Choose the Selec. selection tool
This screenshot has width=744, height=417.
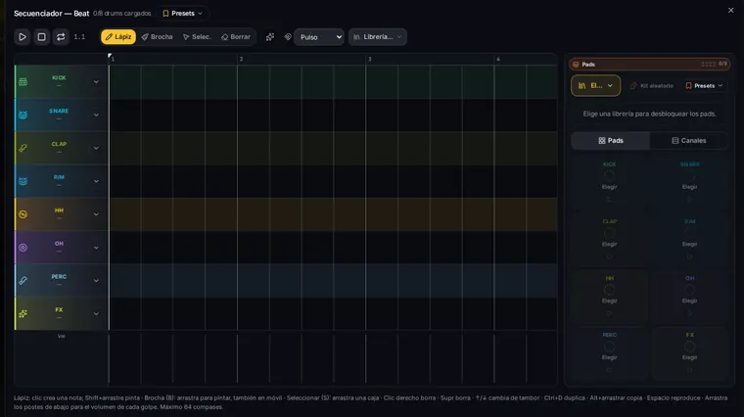coord(197,37)
